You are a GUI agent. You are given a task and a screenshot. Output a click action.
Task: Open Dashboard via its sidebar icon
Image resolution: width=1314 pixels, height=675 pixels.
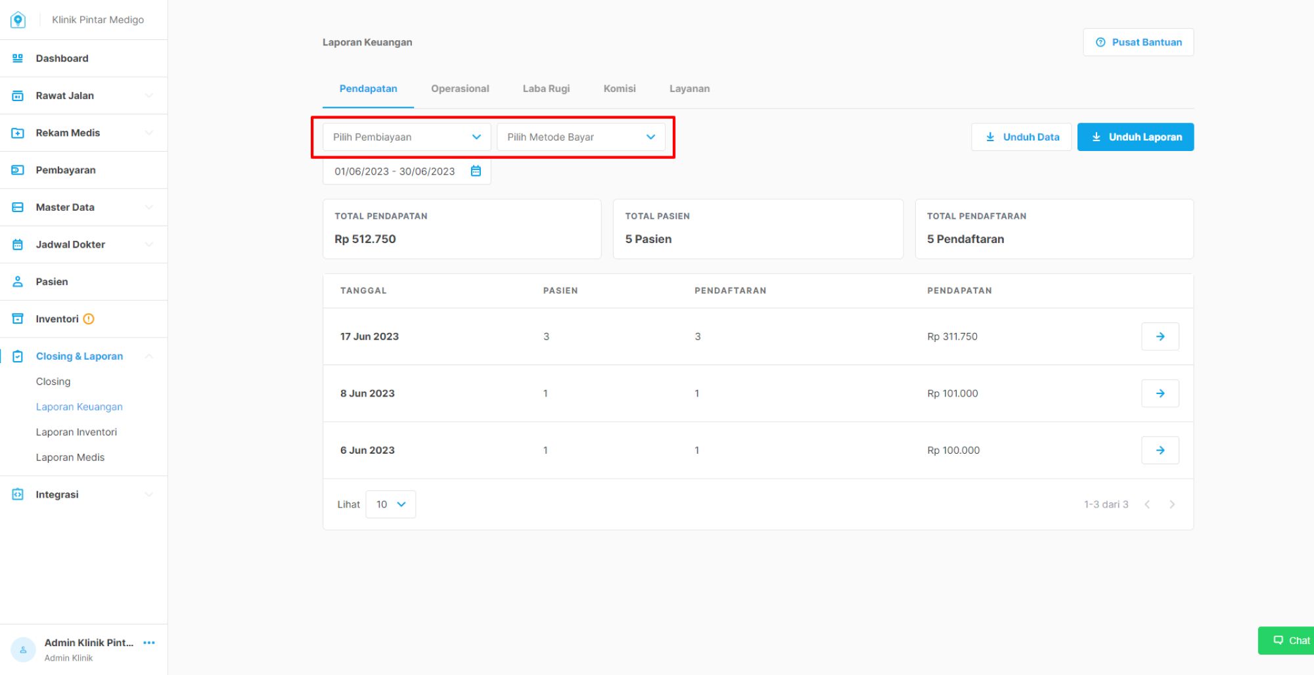click(18, 58)
